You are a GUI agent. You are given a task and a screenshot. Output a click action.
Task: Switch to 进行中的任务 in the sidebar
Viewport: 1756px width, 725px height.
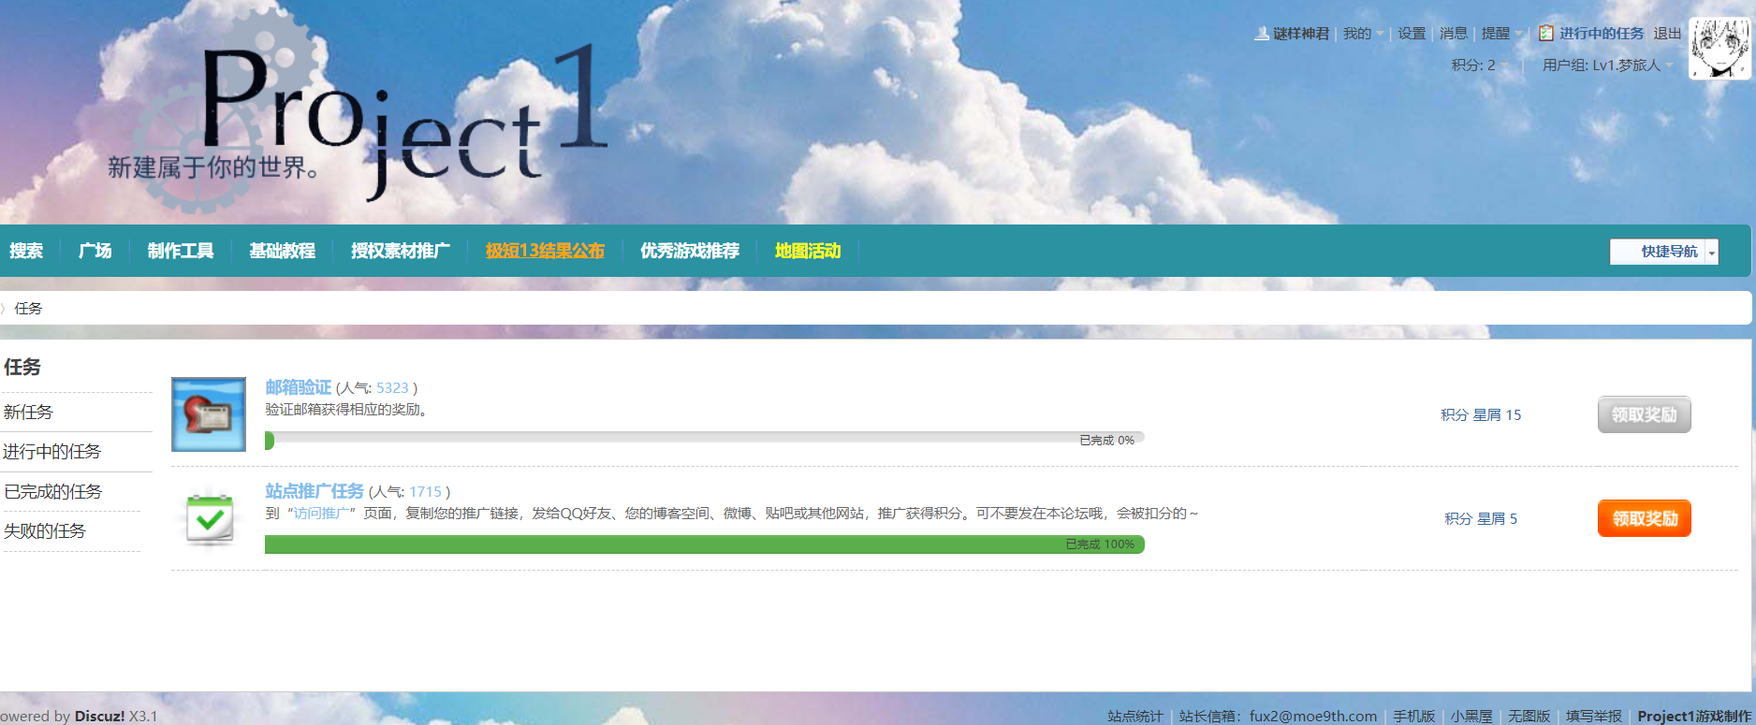tap(51, 452)
